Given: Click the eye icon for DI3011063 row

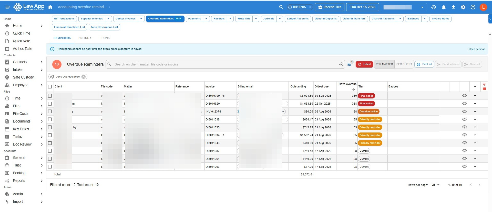Looking at the screenshot, I should 464,166.
